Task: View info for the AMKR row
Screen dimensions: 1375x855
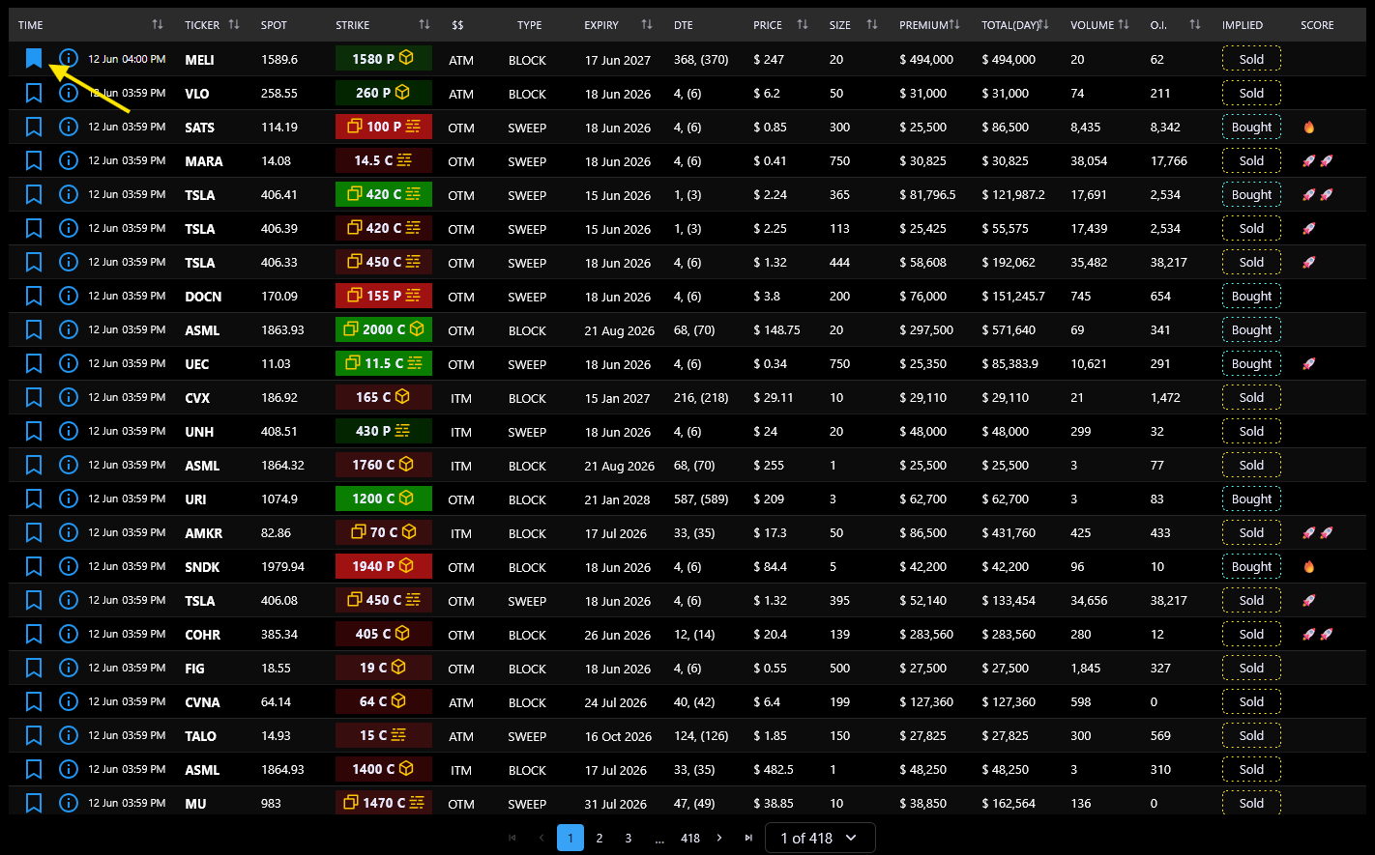Action: (68, 532)
